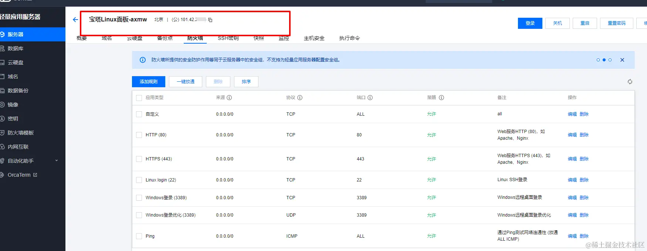Check the Linux login (22) rule checkbox
Screen dimensions: 647x251
(x=139, y=180)
